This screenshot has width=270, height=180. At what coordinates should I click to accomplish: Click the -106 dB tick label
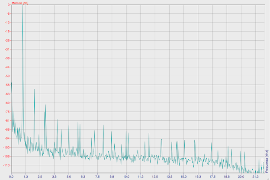point(7,156)
